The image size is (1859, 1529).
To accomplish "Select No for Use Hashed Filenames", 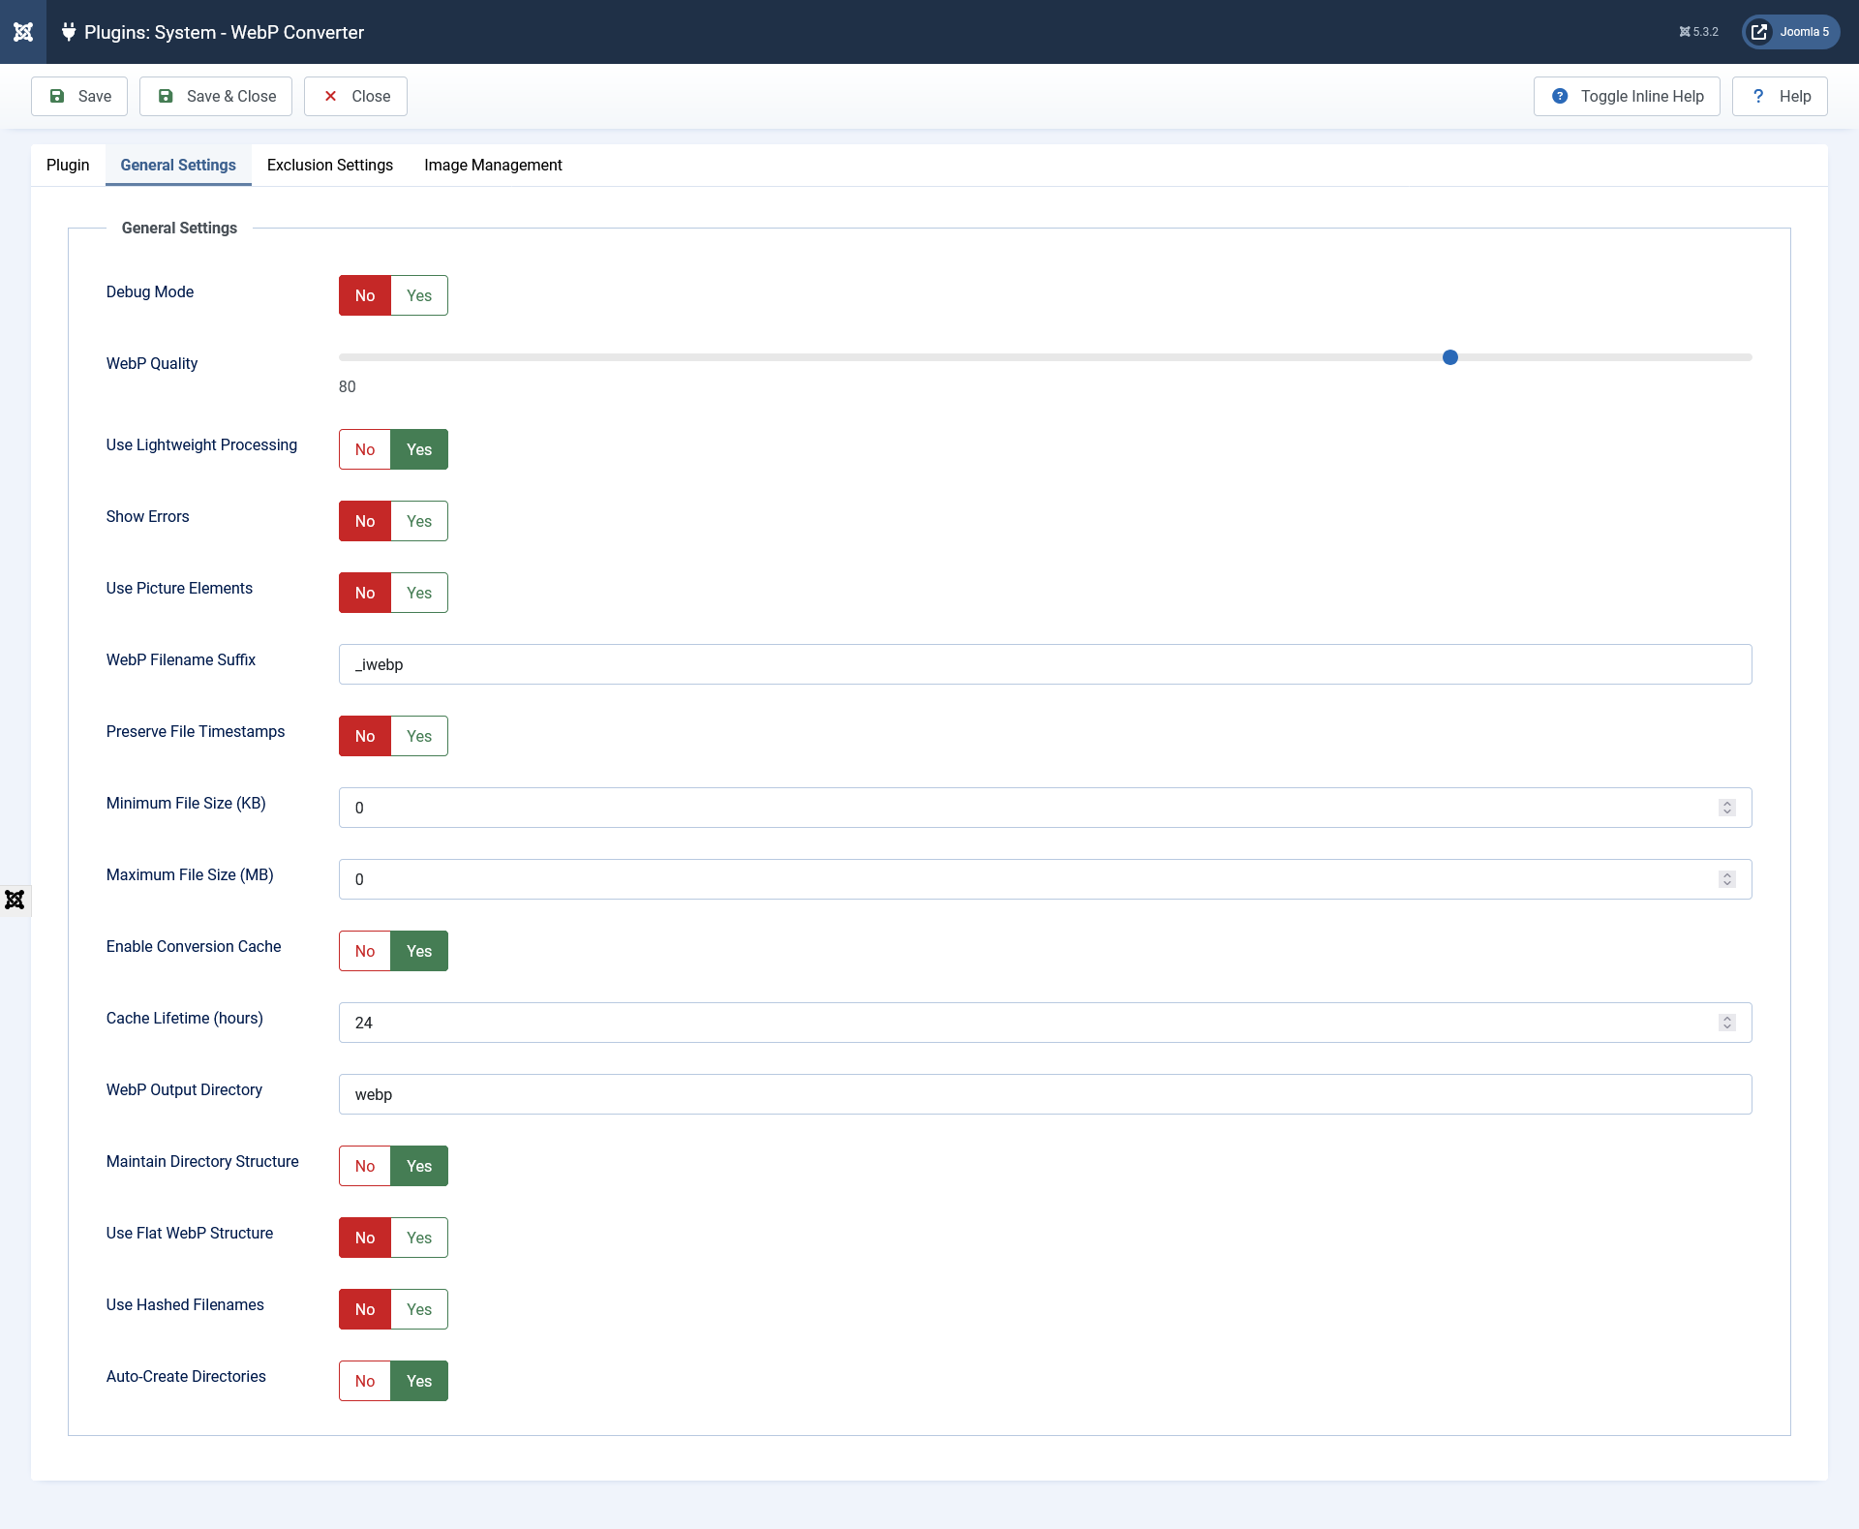I will pos(365,1309).
